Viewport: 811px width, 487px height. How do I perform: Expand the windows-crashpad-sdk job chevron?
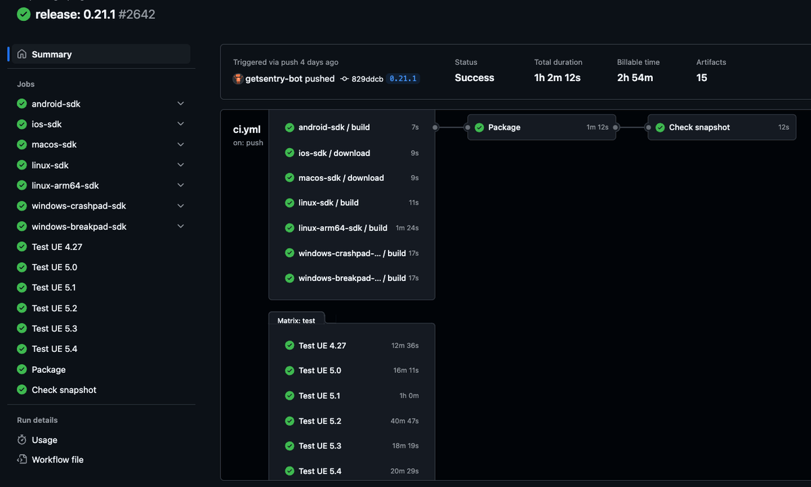point(180,206)
